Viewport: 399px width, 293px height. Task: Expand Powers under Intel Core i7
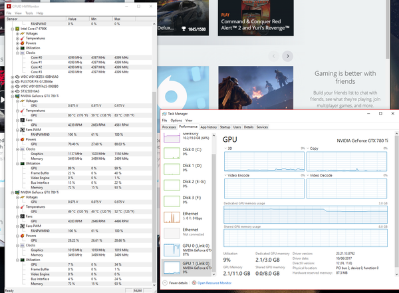pyautogui.click(x=17, y=43)
